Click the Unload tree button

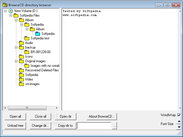click(15, 126)
